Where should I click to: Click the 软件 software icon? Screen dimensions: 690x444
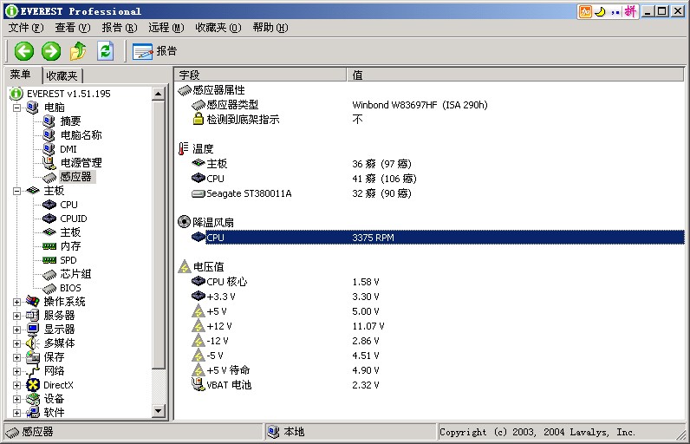pos(33,413)
